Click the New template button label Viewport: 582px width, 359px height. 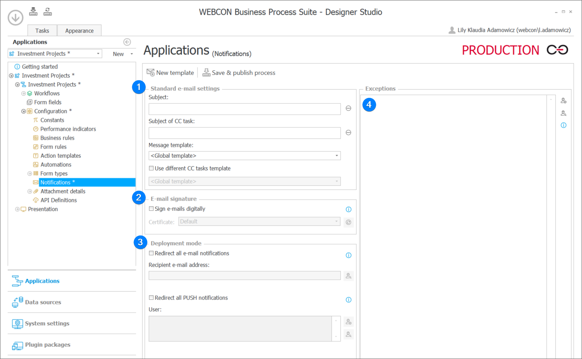pyautogui.click(x=175, y=73)
